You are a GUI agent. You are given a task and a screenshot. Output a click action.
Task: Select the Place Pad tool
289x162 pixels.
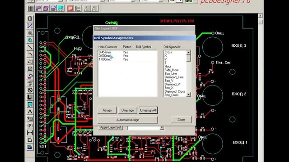30,33
